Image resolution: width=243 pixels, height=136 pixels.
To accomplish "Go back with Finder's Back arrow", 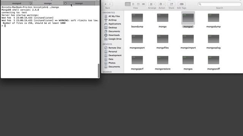I will pyautogui.click(x=106, y=4).
